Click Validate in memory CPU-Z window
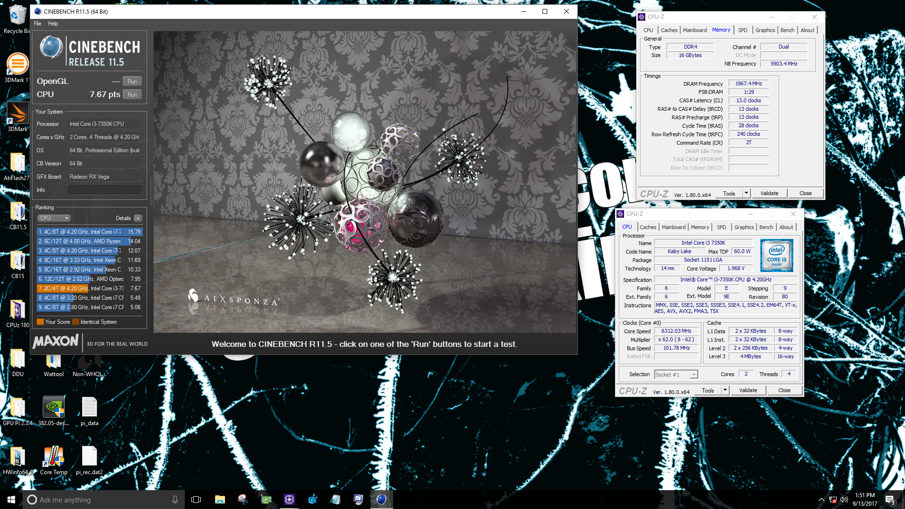Image resolution: width=905 pixels, height=509 pixels. 769,193
